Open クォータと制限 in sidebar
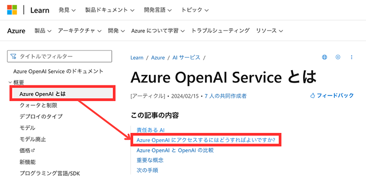This screenshot has height=183, width=366. coord(38,106)
